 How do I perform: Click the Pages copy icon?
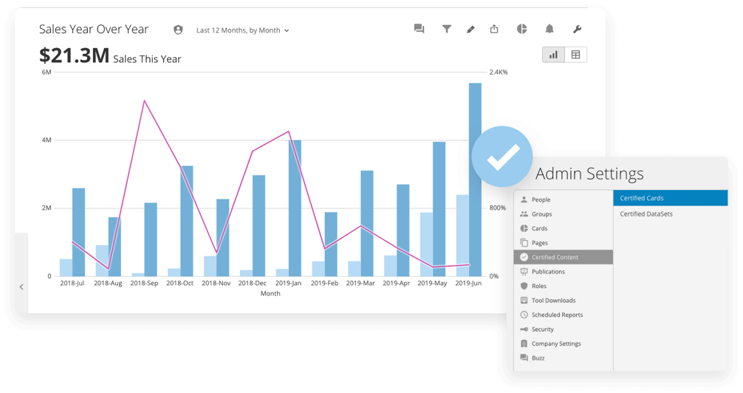[x=524, y=243]
